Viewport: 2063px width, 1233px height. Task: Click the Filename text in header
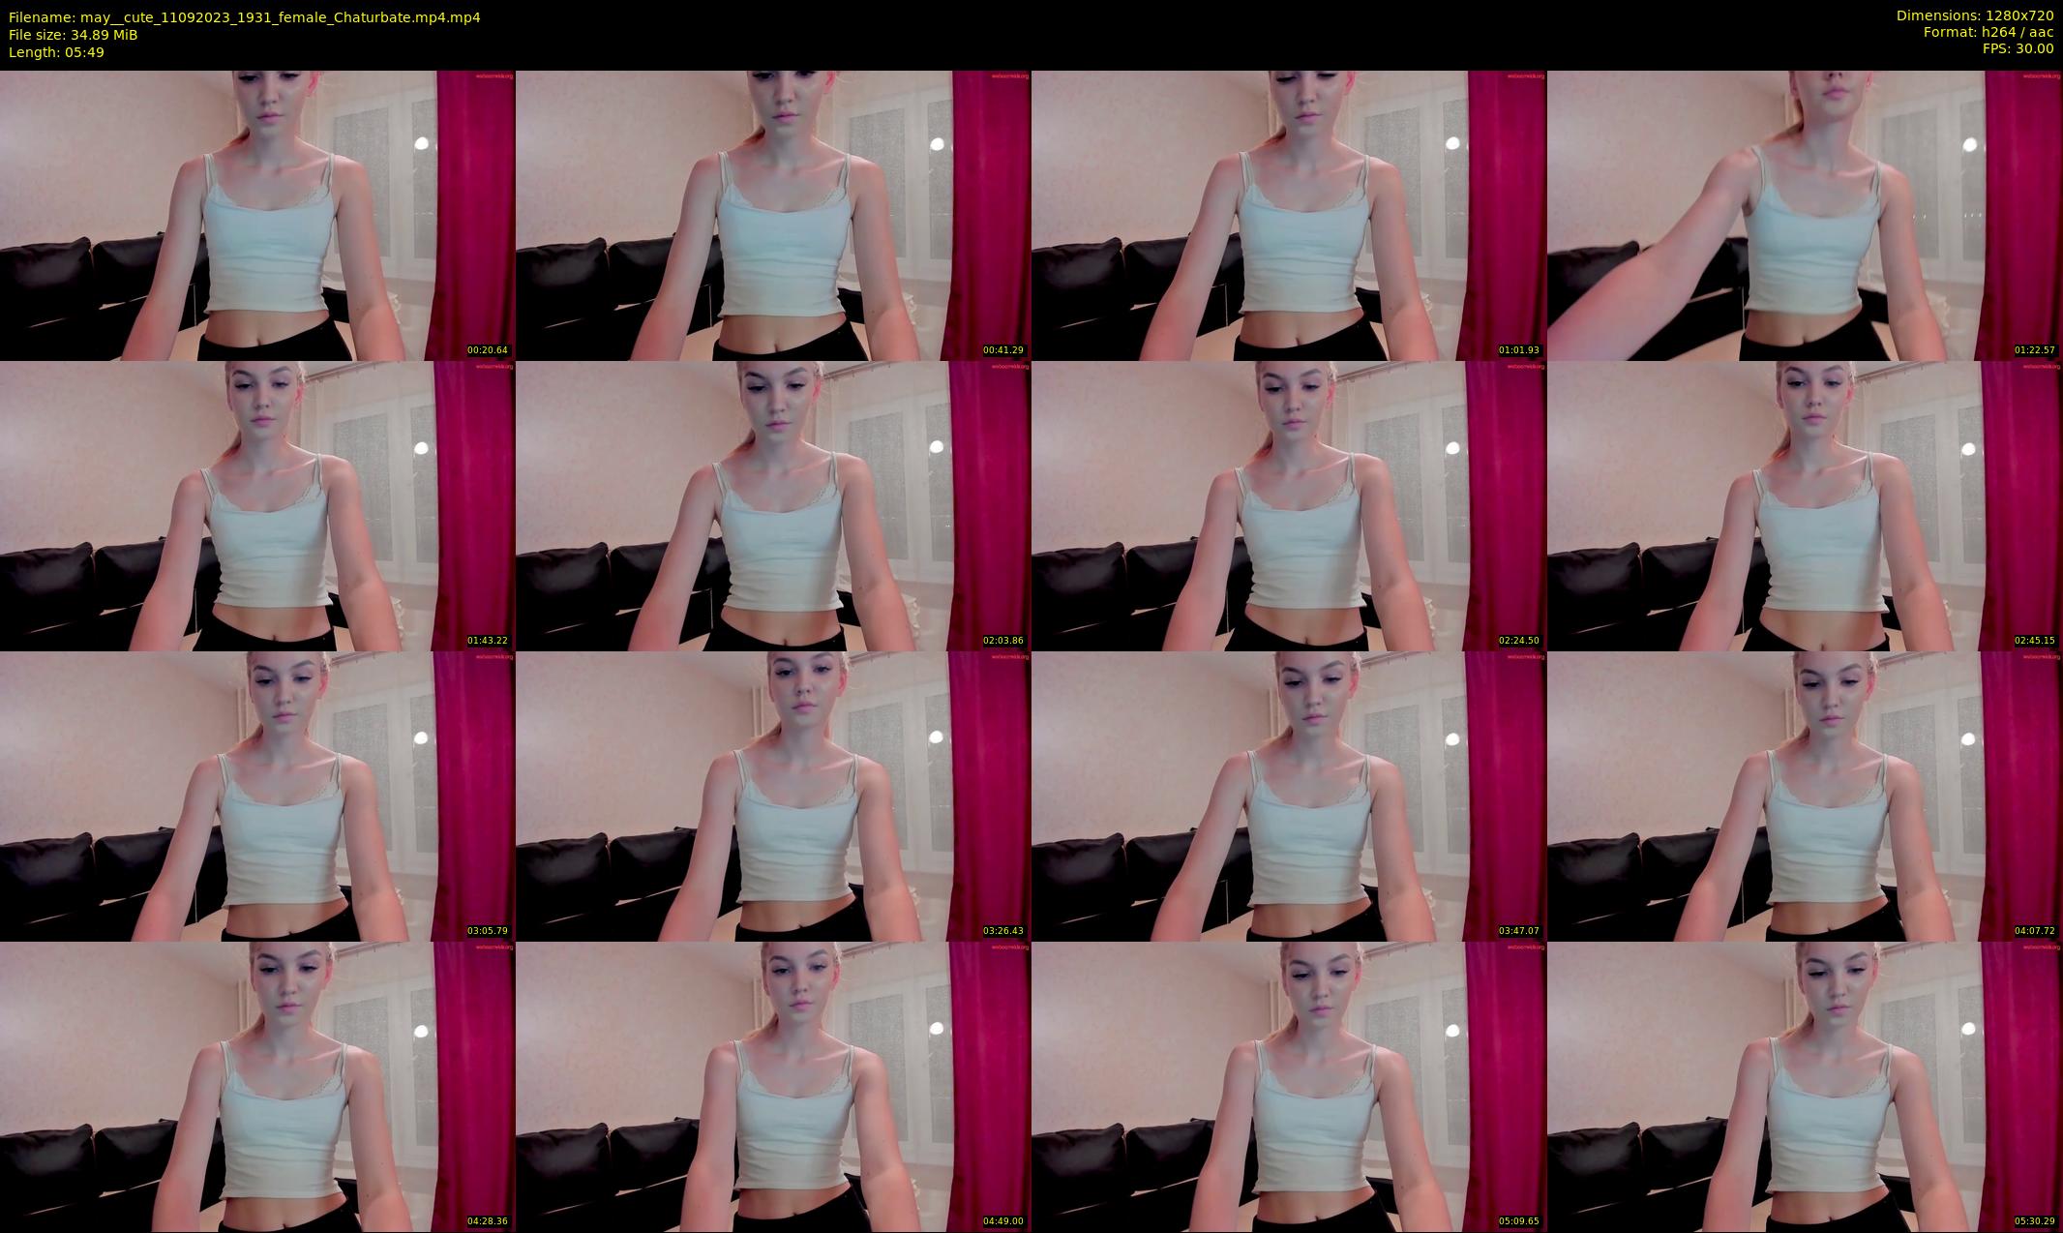[244, 17]
